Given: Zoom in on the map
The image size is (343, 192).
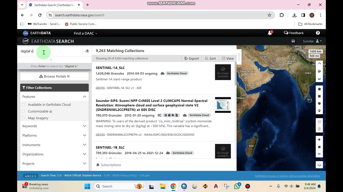Looking at the screenshot, I should [x=319, y=139].
